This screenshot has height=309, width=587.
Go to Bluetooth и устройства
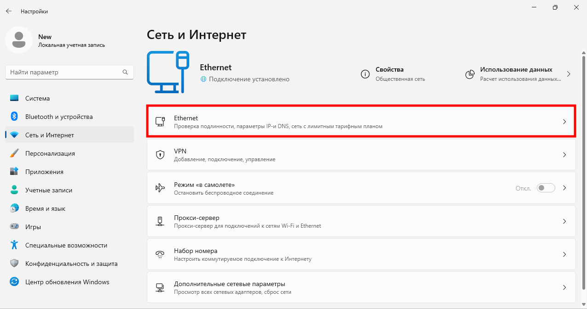tap(70, 117)
